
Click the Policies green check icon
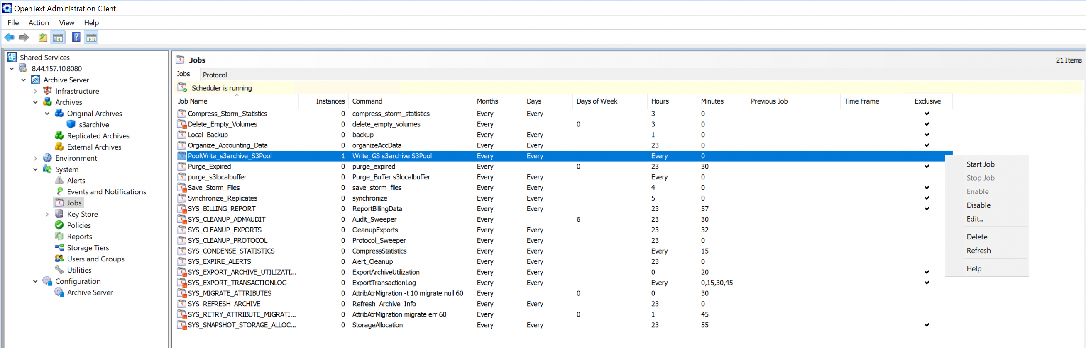[x=59, y=225]
